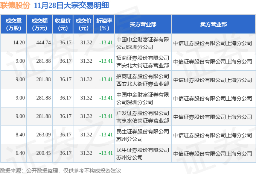Click 中国中金财富证券 buyer in 444.74 row

(x=143, y=43)
